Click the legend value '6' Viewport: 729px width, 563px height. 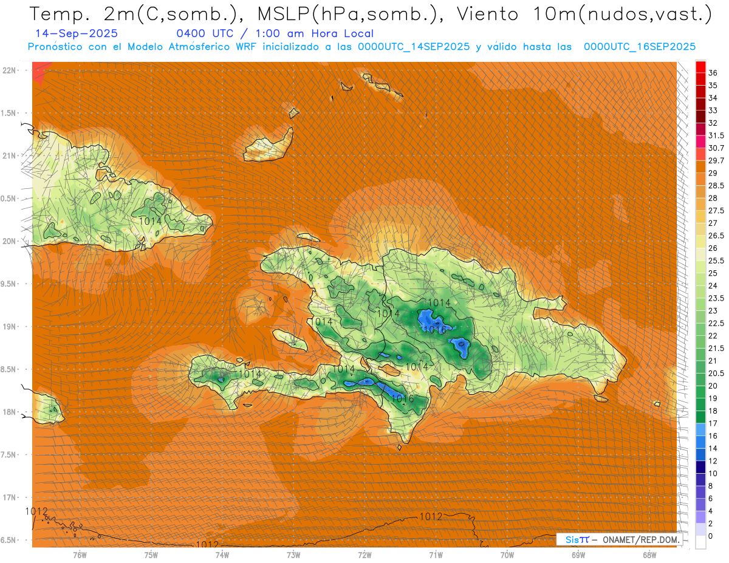(x=711, y=499)
